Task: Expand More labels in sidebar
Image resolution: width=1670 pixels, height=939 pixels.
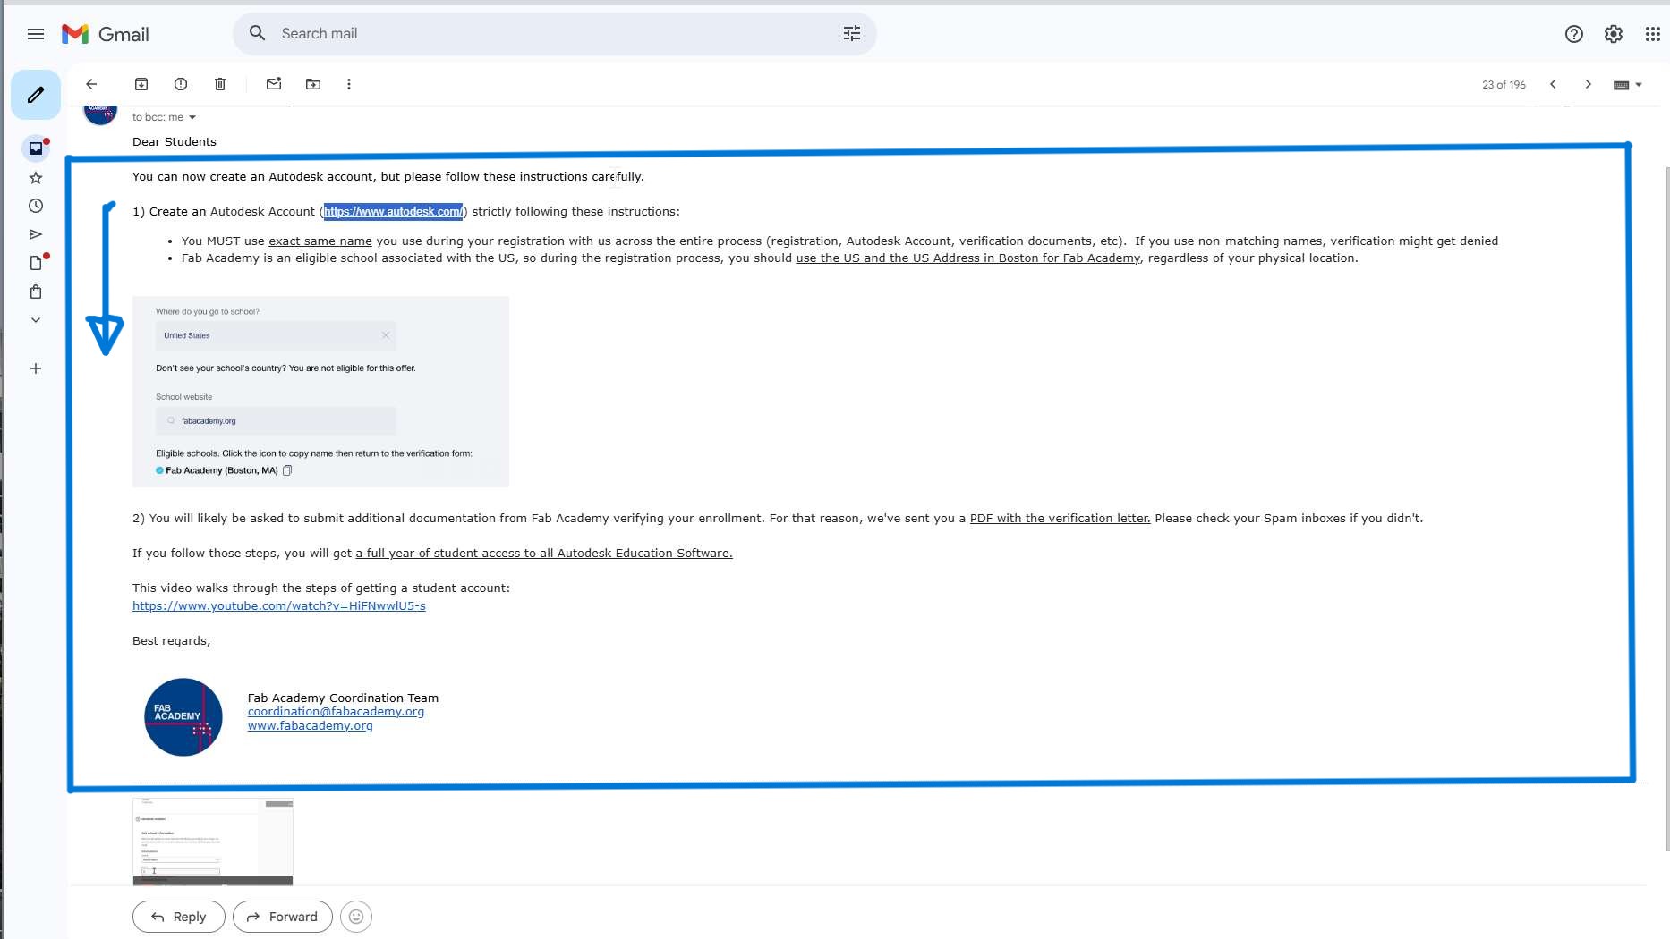Action: [36, 320]
